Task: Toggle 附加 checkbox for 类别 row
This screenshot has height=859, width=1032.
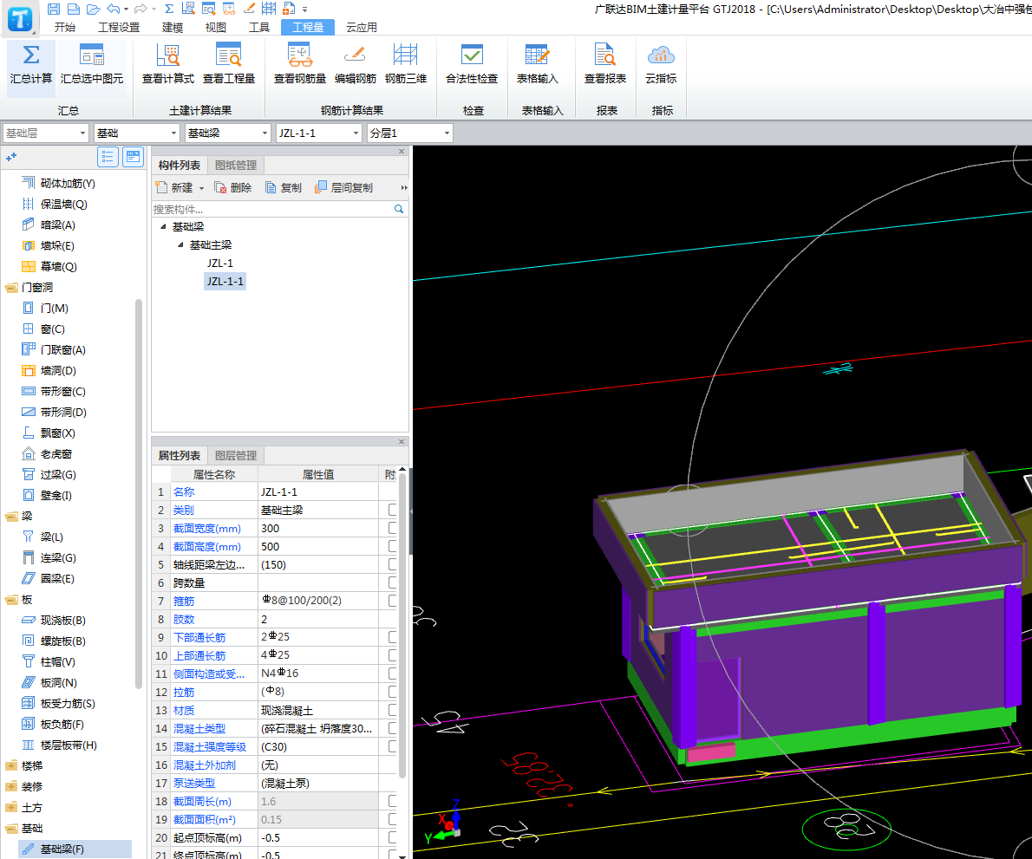Action: tap(393, 510)
